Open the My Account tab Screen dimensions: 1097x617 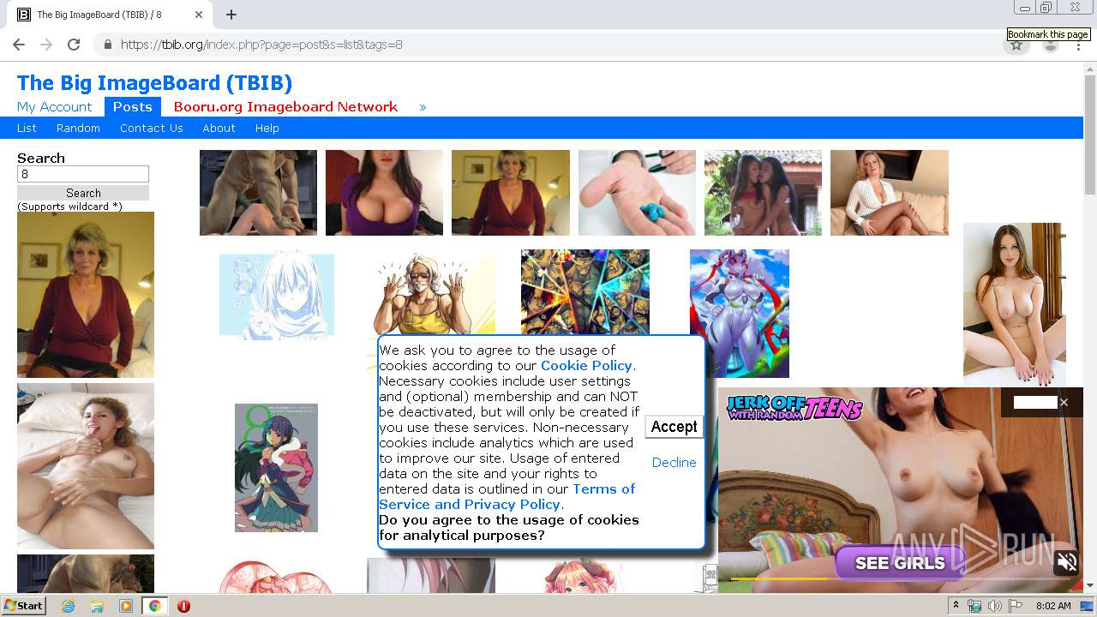(54, 107)
